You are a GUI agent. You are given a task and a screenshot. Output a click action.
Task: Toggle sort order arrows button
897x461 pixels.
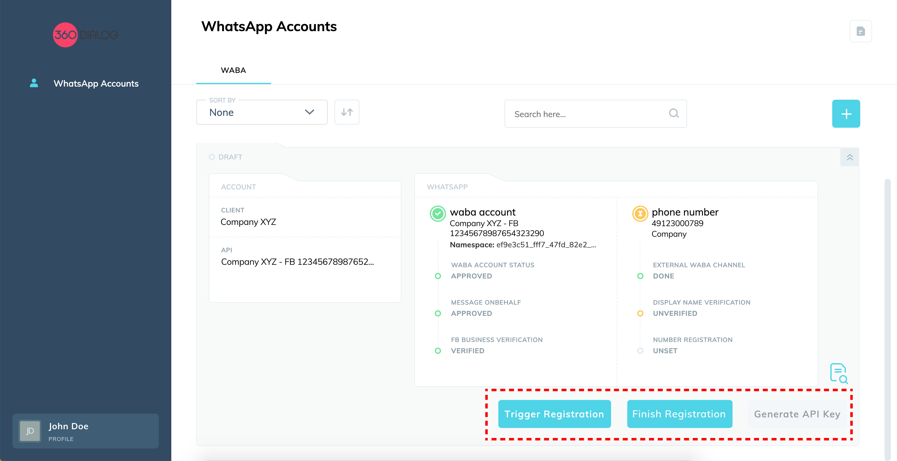click(347, 112)
